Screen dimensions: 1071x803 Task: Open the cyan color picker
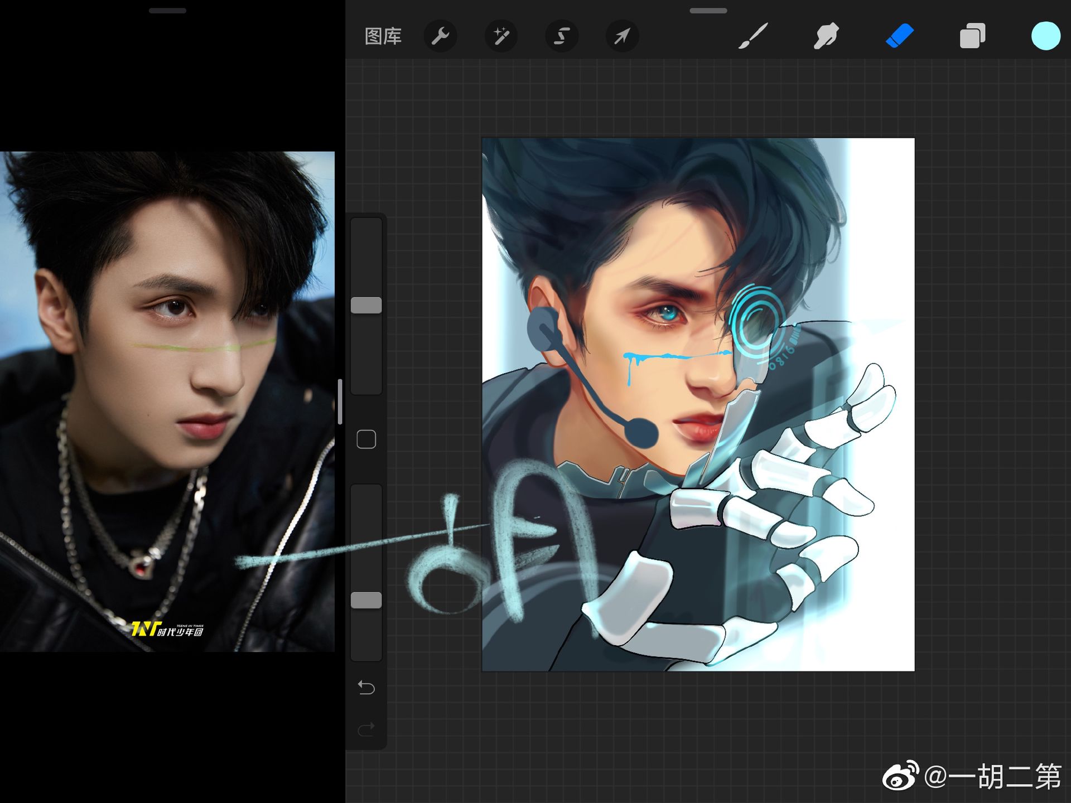pyautogui.click(x=1045, y=36)
